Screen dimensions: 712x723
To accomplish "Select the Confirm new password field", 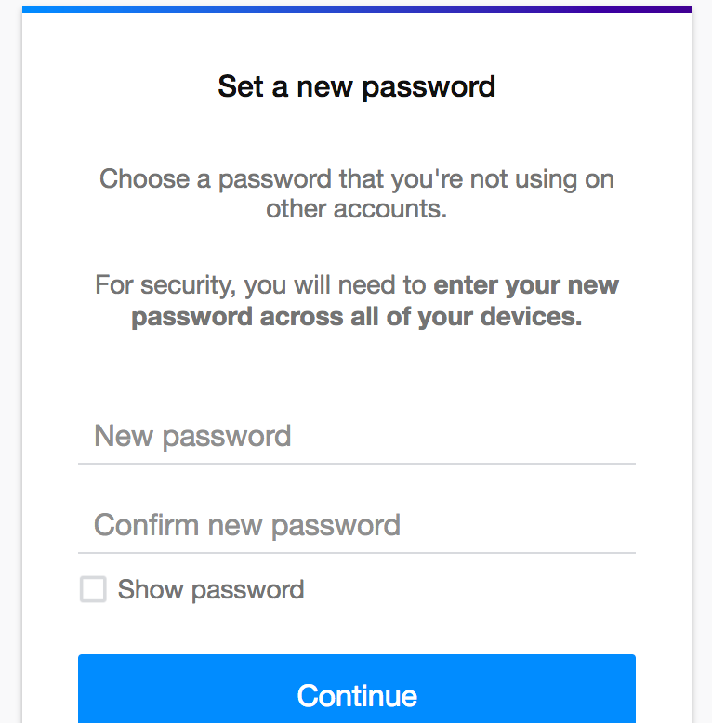I will coord(356,525).
